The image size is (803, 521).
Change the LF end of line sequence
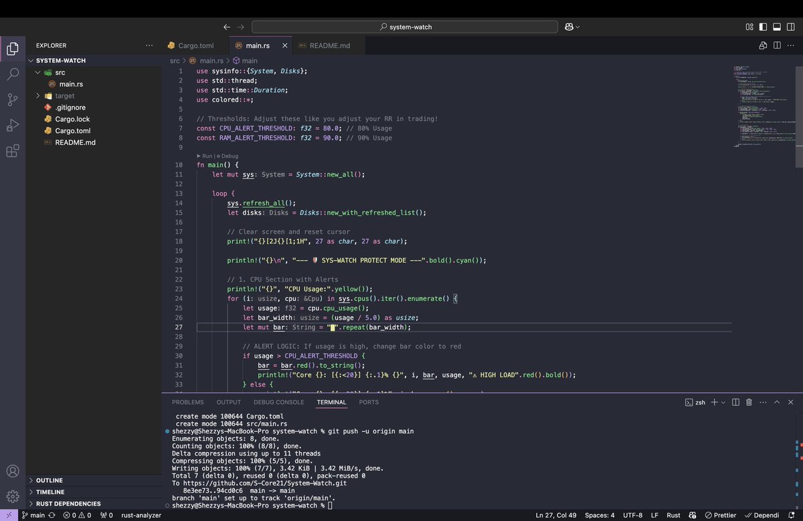click(x=654, y=515)
